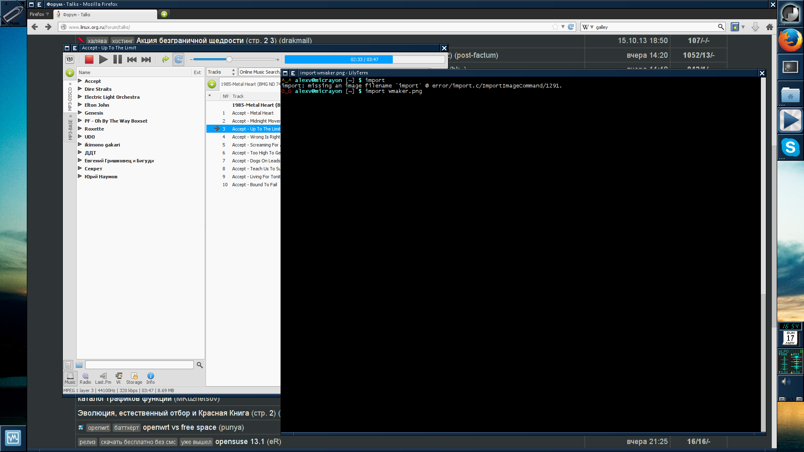The height and width of the screenshot is (452, 804).
Task: Expand the Elton John folder
Action: coord(80,105)
